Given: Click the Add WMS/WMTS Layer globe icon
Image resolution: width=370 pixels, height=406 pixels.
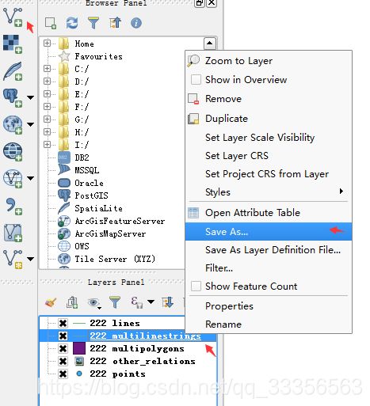Looking at the screenshot, I should pyautogui.click(x=13, y=124).
